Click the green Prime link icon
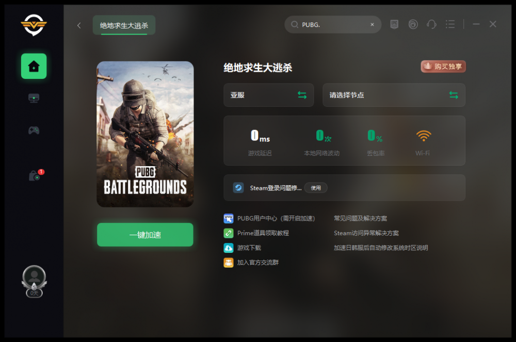Screen dimensions: 516x342 click(229, 233)
